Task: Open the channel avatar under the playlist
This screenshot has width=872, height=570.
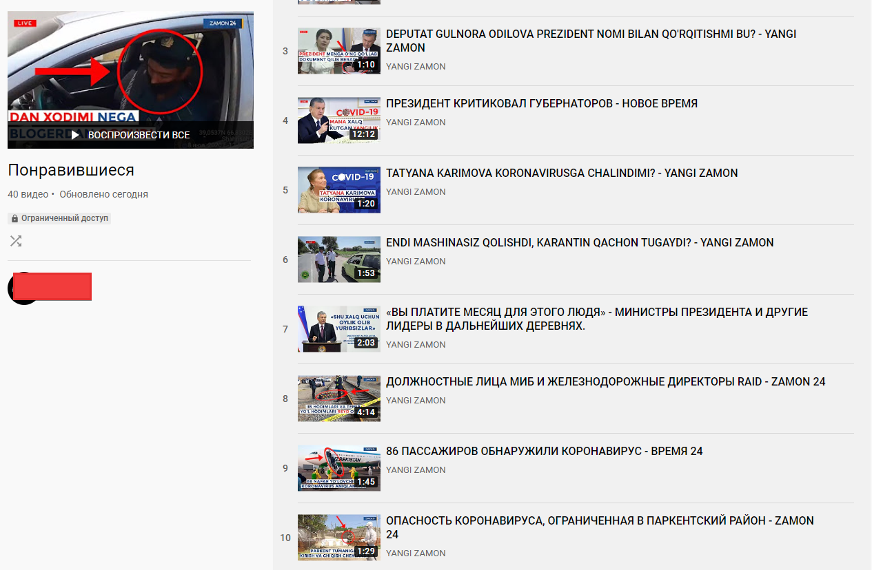Action: click(x=22, y=288)
